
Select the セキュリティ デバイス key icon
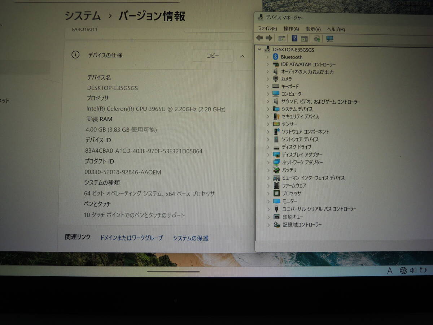point(276,116)
